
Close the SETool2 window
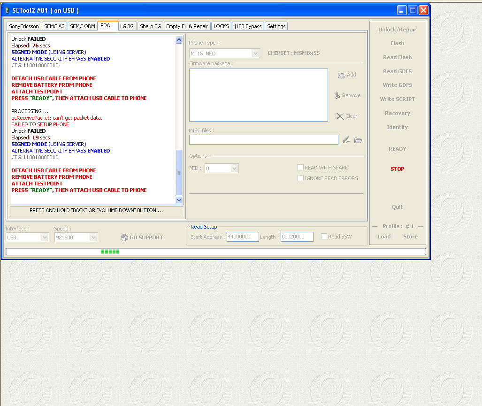click(x=423, y=10)
